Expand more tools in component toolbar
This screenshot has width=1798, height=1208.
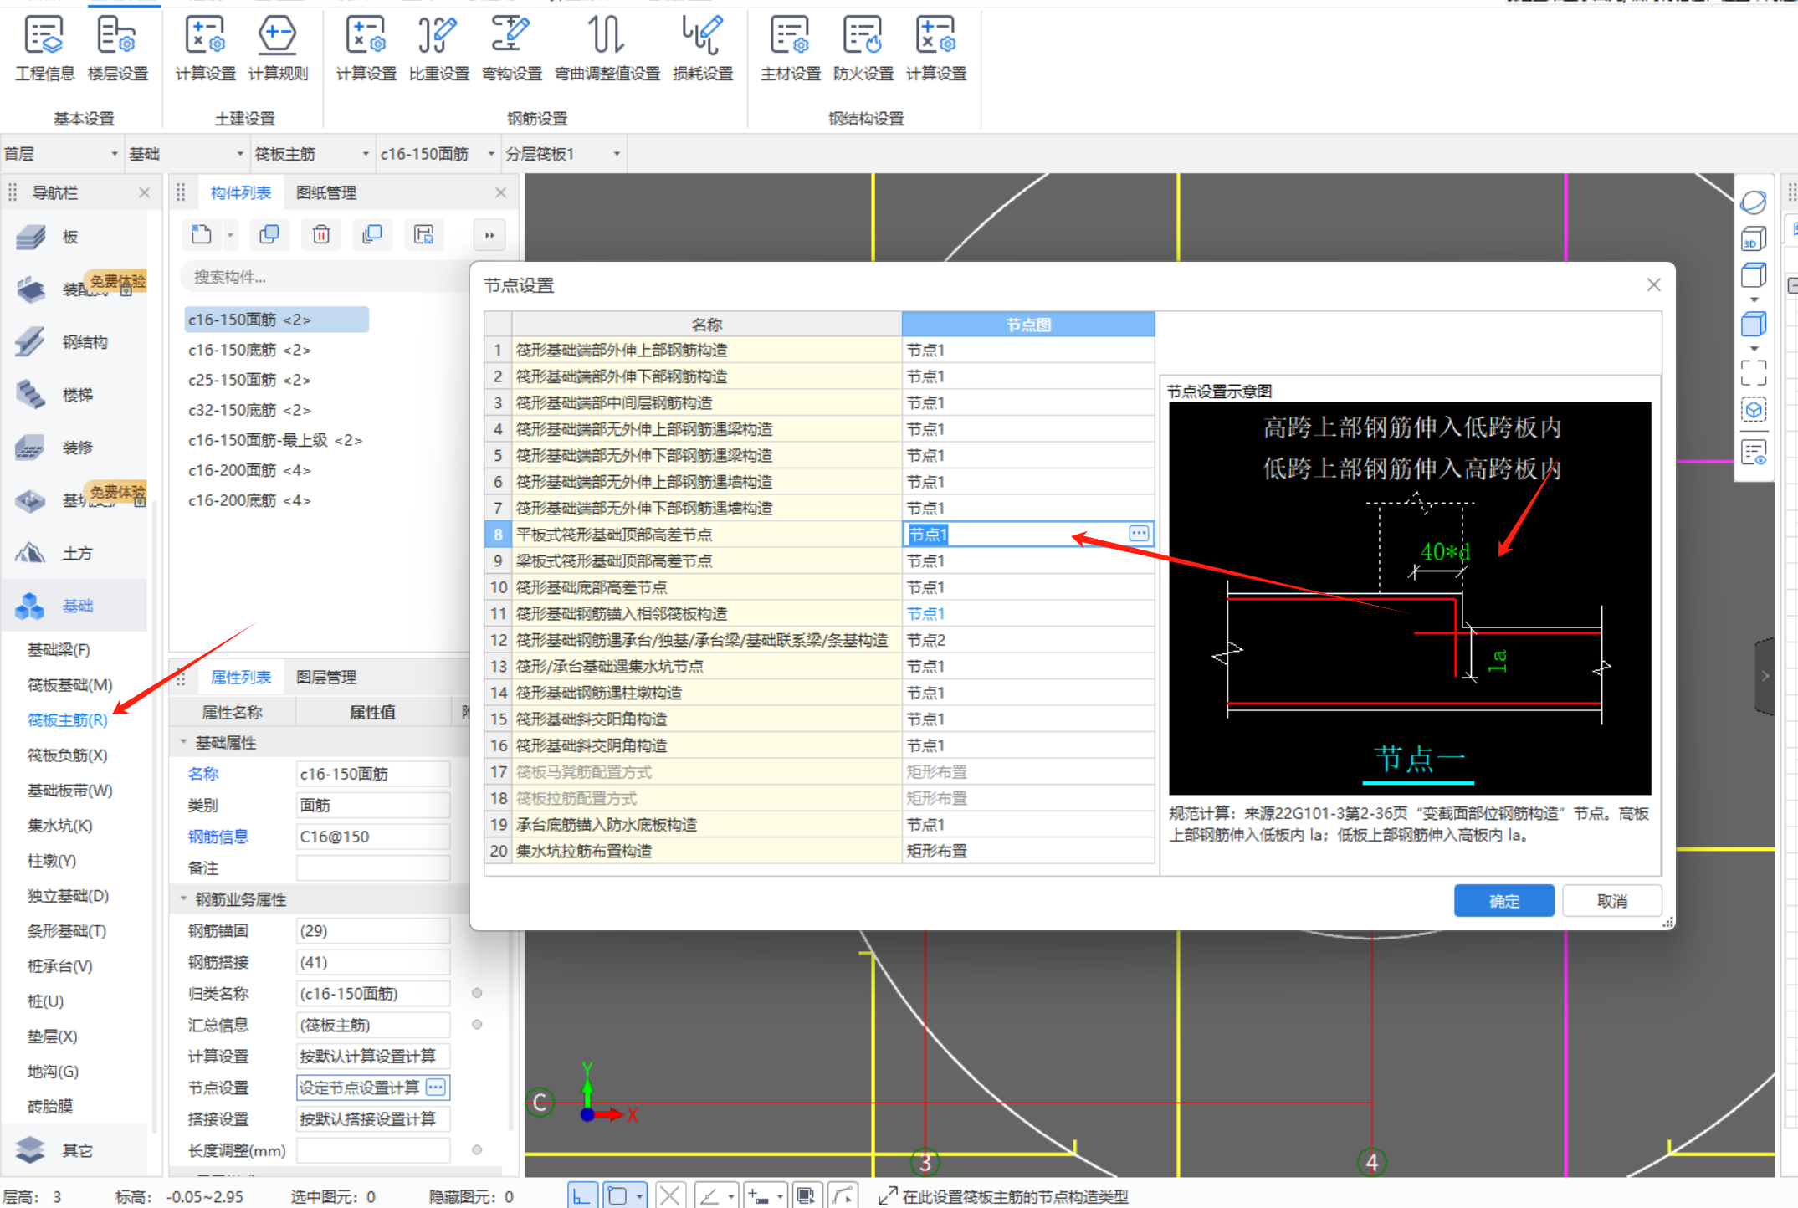[489, 235]
